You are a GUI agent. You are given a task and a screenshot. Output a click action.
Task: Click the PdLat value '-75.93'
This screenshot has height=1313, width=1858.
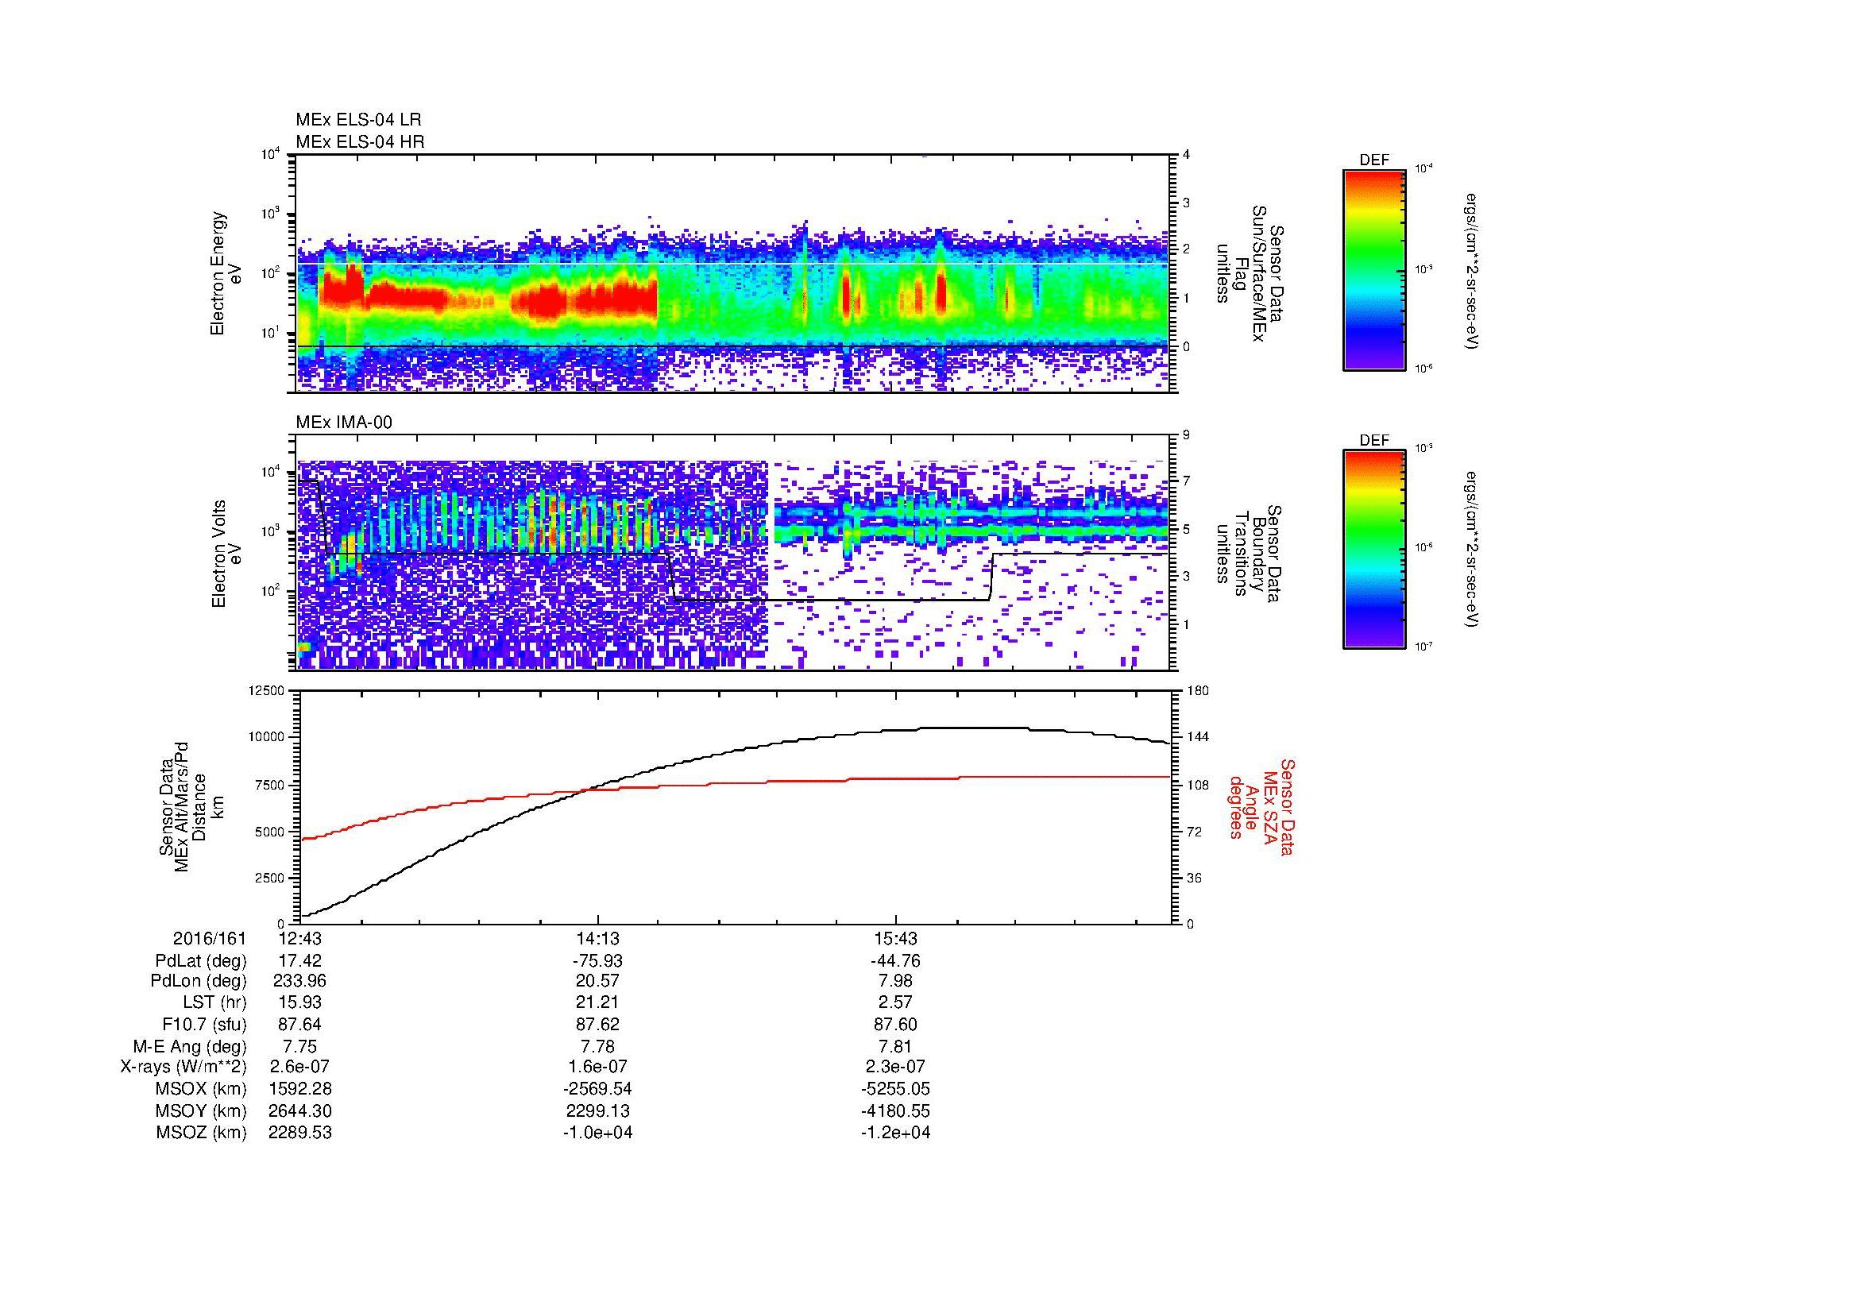pos(597,961)
